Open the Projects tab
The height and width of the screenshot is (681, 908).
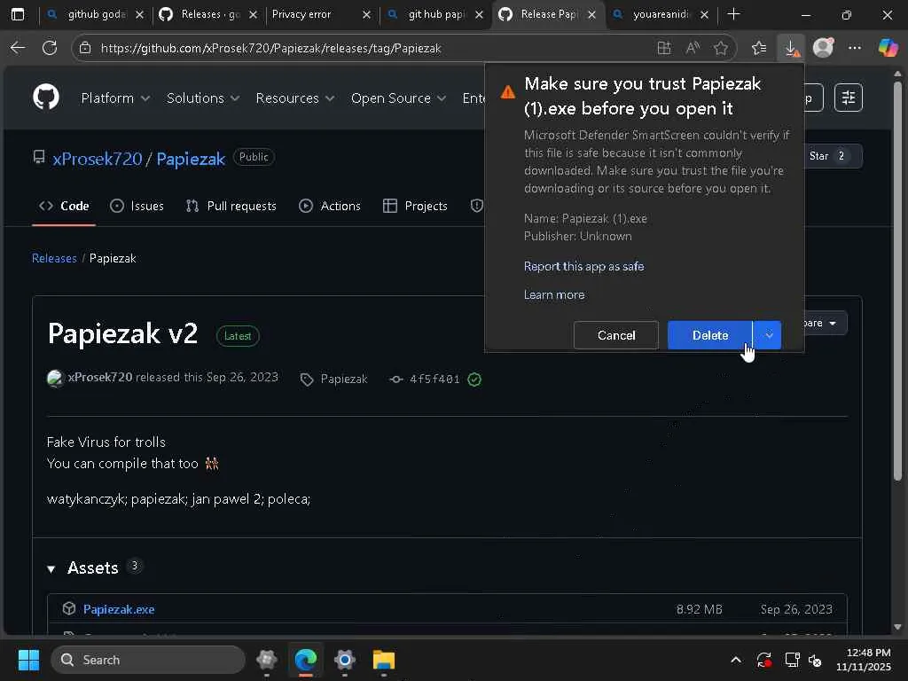click(x=415, y=206)
